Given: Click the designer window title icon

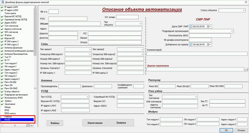Looking at the screenshot, I should click(x=3, y=2).
